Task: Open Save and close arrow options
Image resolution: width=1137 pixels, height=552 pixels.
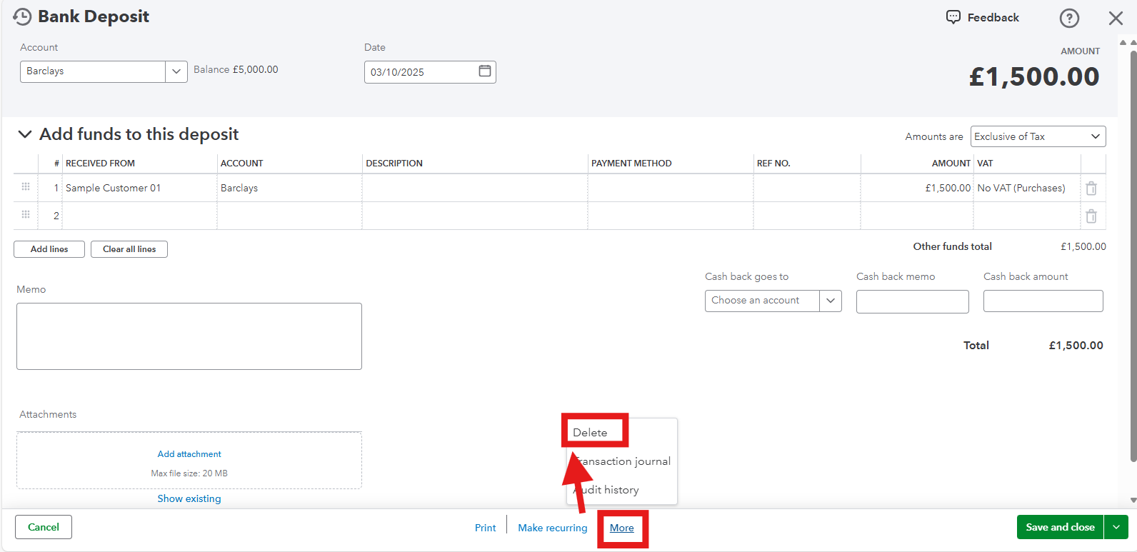Action: click(1116, 527)
